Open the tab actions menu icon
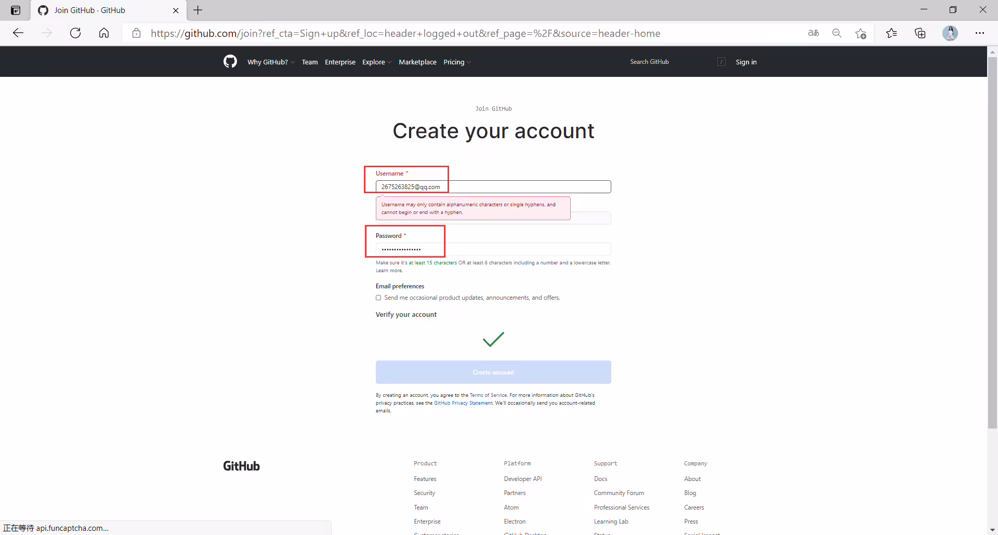Screen dimensions: 998x535 pyautogui.click(x=16, y=10)
